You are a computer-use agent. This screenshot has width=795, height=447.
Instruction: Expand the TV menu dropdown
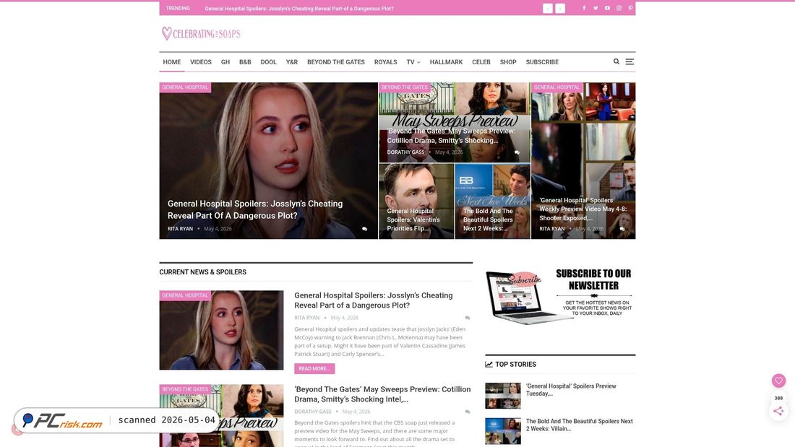[x=413, y=62]
